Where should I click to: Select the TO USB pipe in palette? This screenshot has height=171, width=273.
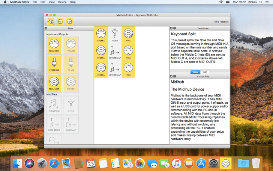pyautogui.click(x=71, y=64)
